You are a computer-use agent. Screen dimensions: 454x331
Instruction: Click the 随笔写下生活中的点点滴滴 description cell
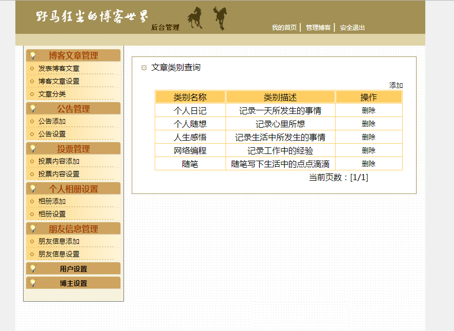(280, 164)
